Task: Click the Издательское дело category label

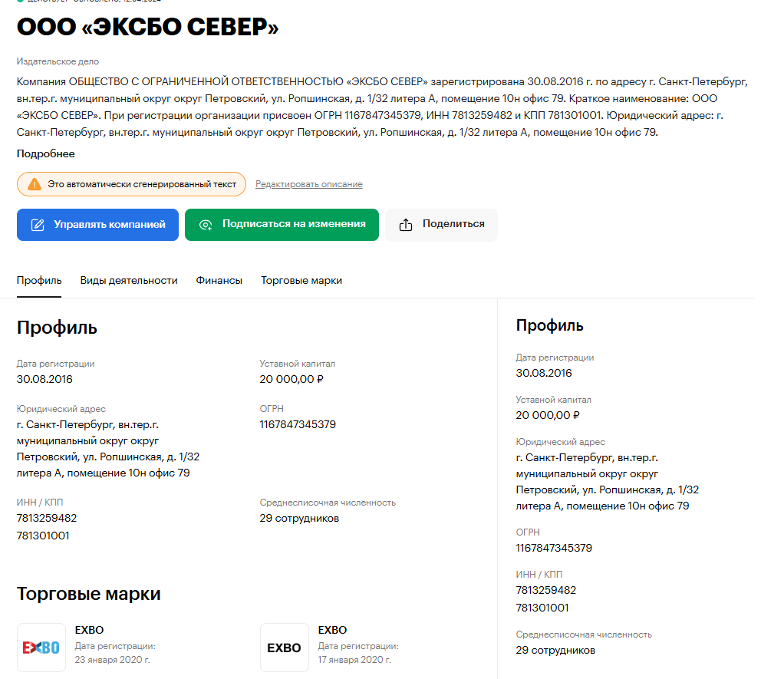Action: pyautogui.click(x=58, y=61)
